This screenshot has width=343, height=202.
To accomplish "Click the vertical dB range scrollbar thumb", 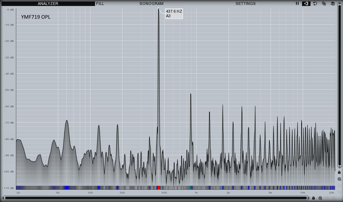I will (x=339, y=85).
